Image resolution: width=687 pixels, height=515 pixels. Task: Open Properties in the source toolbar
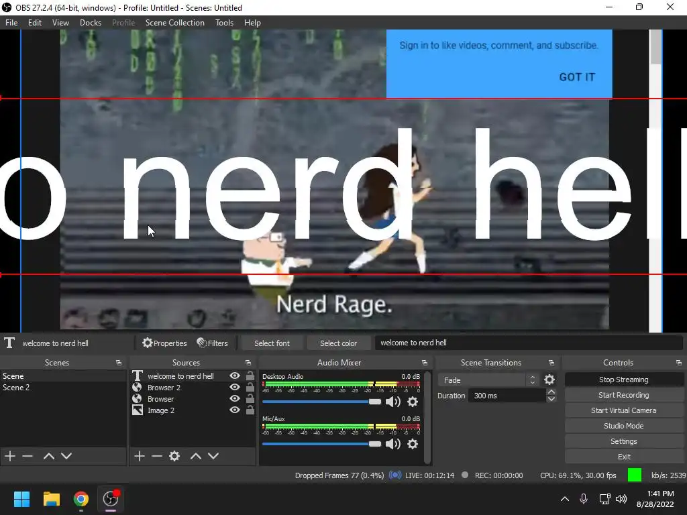pos(165,343)
